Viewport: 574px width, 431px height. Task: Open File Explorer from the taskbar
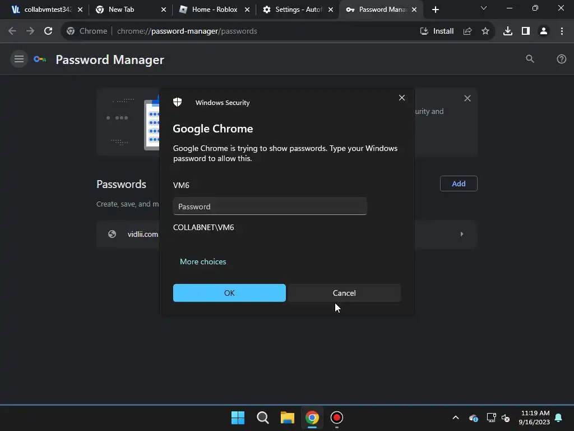[x=288, y=418]
